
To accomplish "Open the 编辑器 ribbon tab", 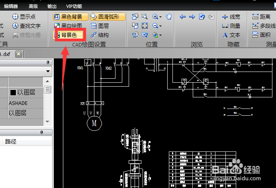I will tap(11, 6).
